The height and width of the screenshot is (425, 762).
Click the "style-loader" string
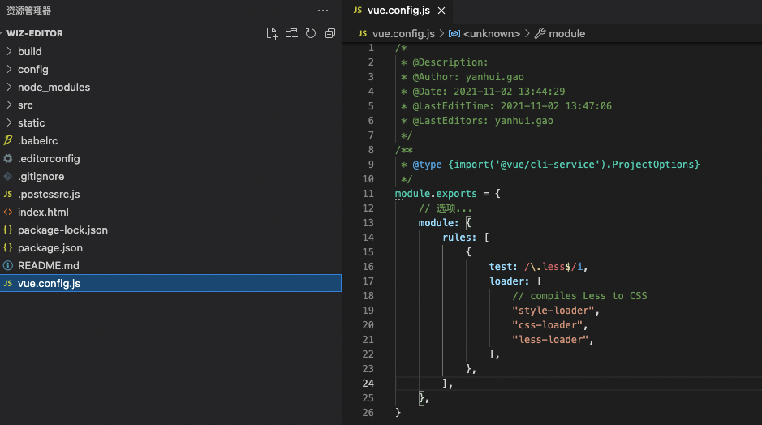[553, 311]
